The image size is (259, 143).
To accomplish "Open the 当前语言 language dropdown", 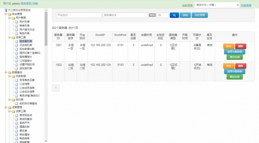I will [x=217, y=5].
